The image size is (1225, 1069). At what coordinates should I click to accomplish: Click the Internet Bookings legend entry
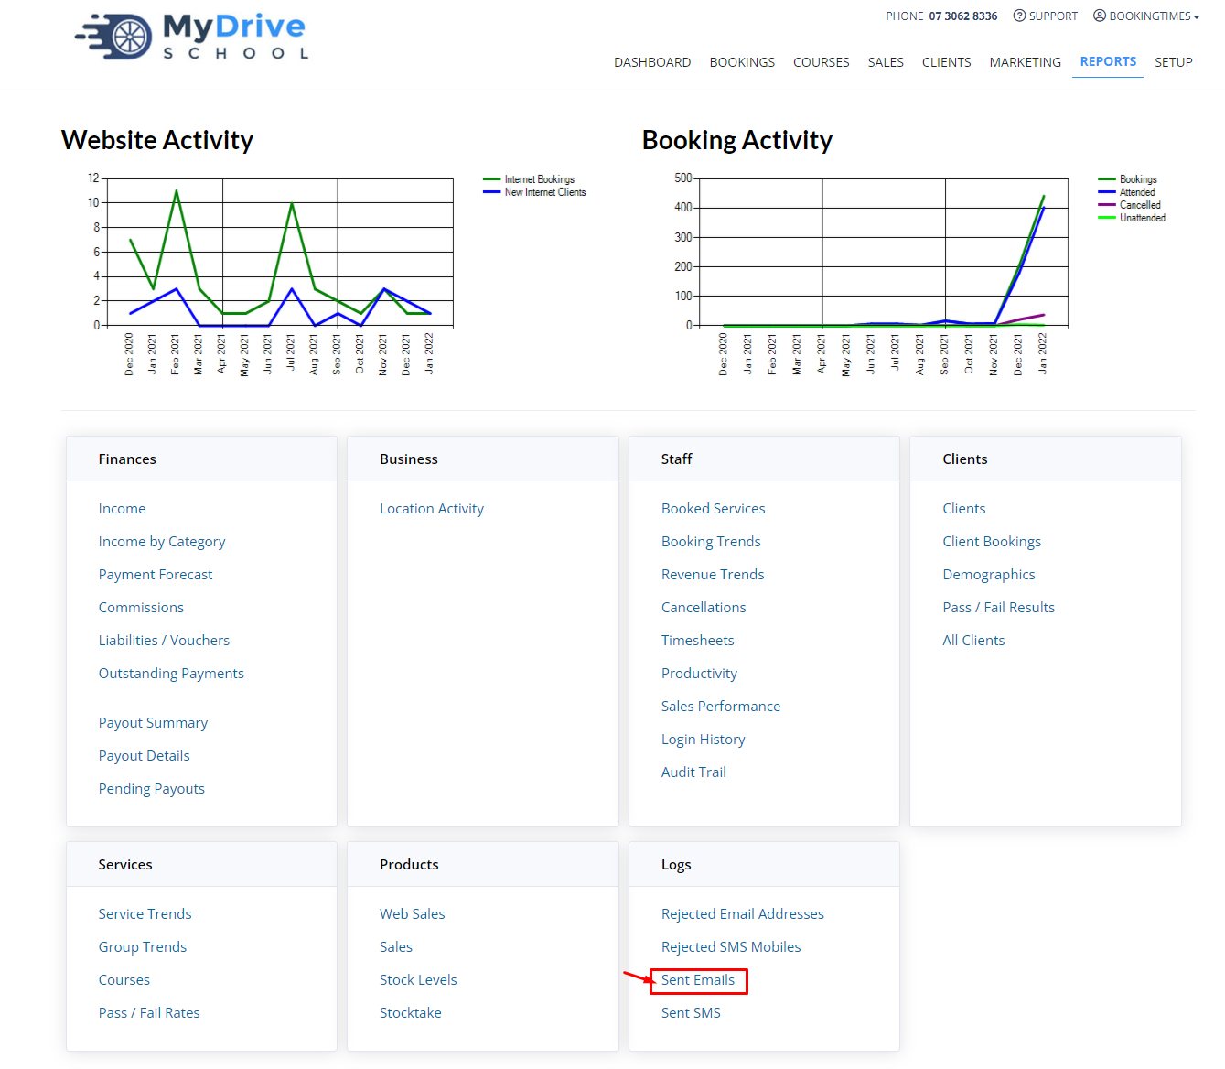pos(529,179)
